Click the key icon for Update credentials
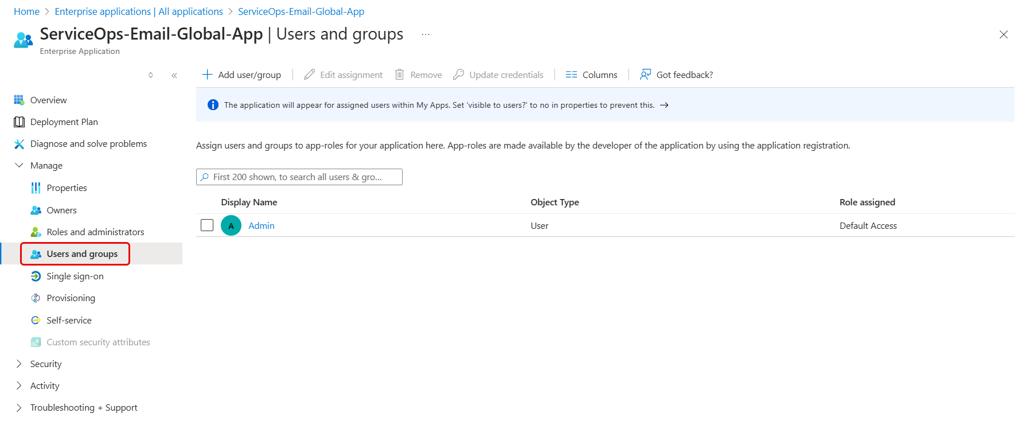Viewport: 1026px width, 429px height. coord(458,75)
